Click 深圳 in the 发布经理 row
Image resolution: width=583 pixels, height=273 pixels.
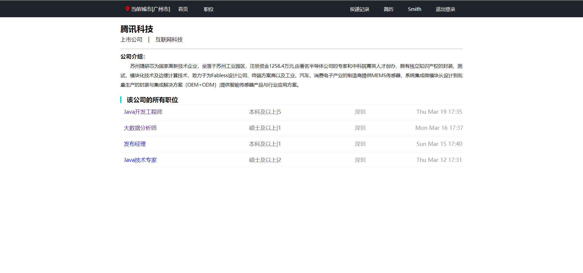click(360, 144)
